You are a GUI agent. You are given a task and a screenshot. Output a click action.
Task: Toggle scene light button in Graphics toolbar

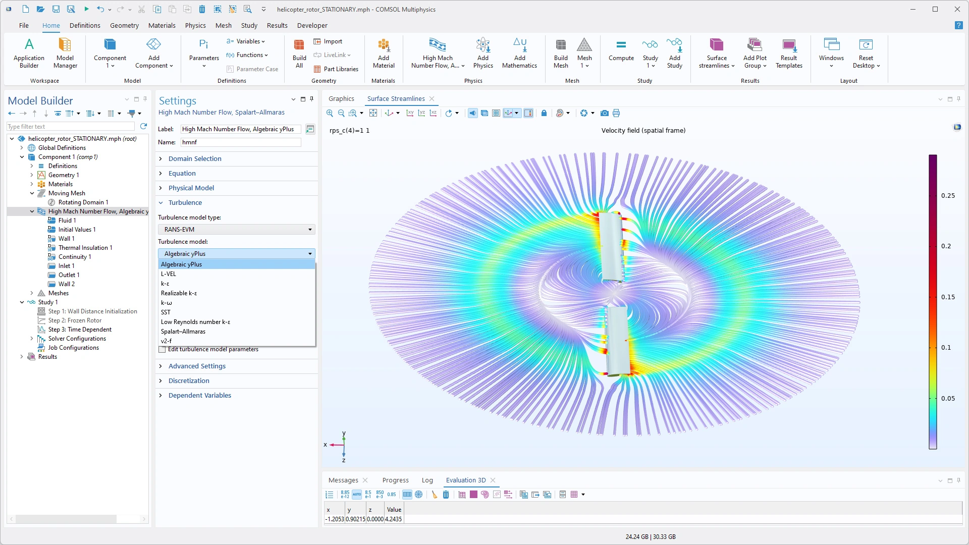pos(472,113)
